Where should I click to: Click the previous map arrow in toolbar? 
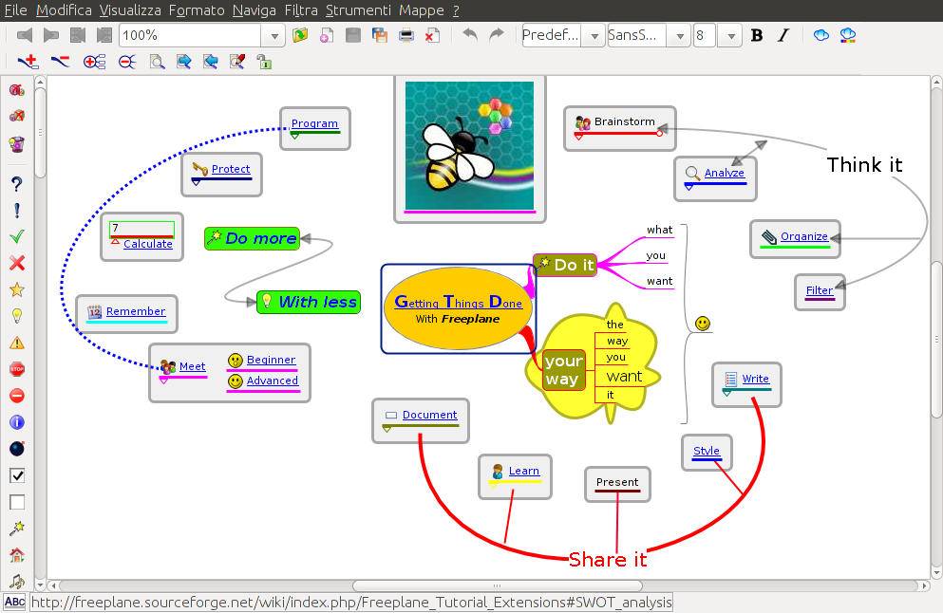pyautogui.click(x=25, y=35)
